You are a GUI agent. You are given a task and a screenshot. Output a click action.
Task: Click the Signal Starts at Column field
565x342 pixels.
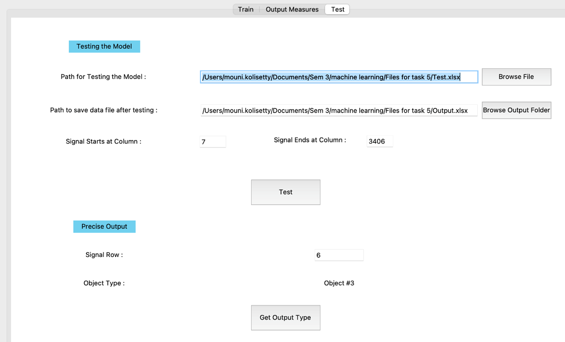(x=213, y=141)
